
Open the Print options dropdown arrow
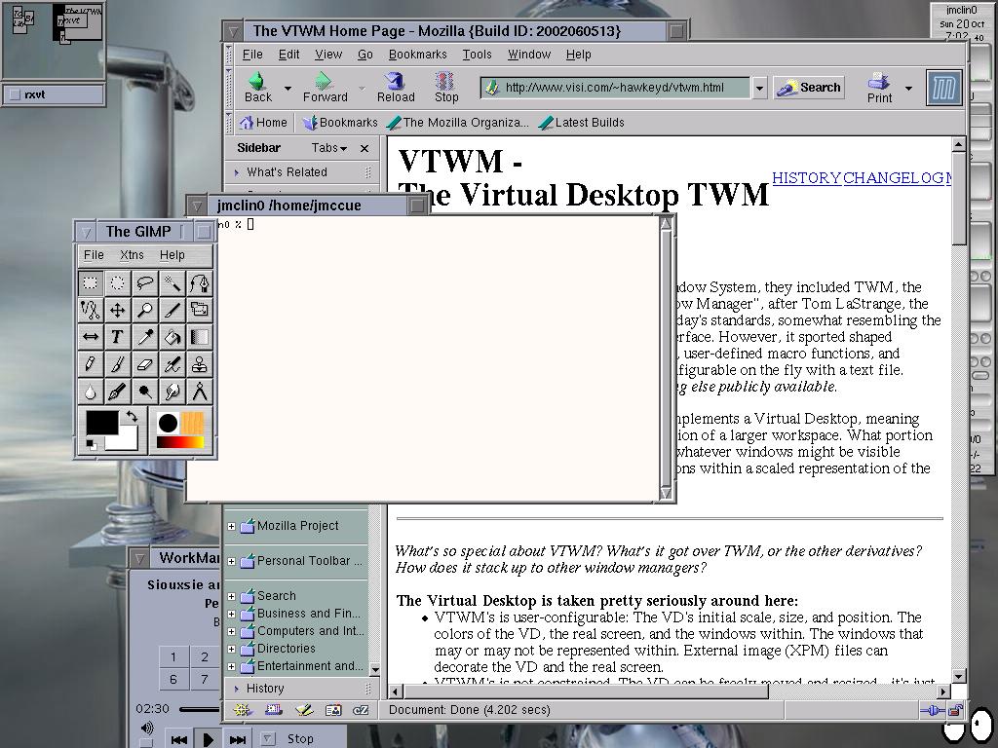[x=908, y=88]
